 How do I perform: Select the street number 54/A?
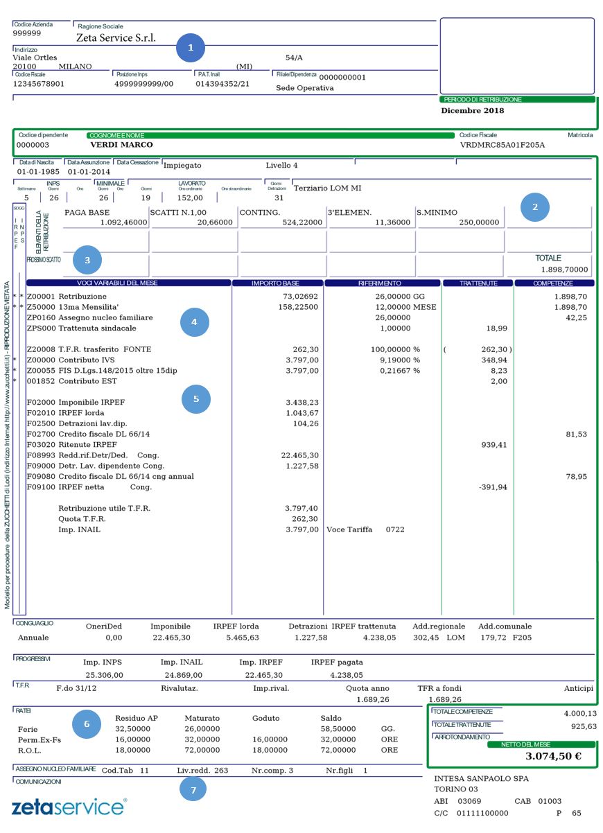[x=295, y=58]
